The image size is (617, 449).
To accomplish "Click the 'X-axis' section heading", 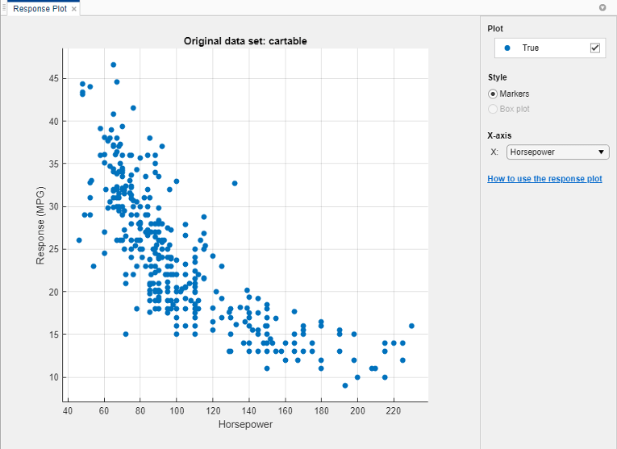I will pos(499,135).
